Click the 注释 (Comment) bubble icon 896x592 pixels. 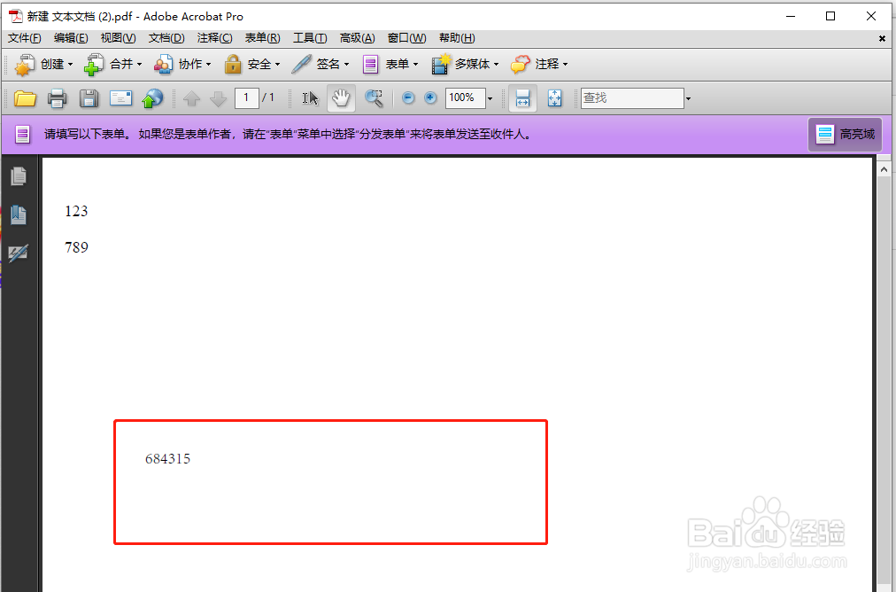point(520,64)
